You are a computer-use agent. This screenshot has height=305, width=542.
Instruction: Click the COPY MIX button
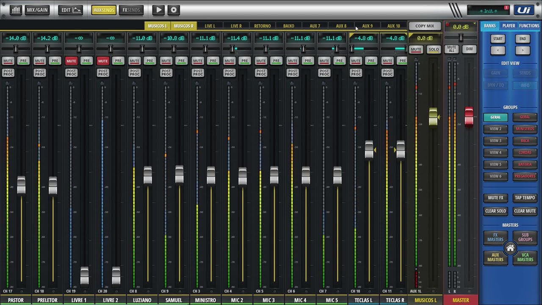[x=425, y=26]
